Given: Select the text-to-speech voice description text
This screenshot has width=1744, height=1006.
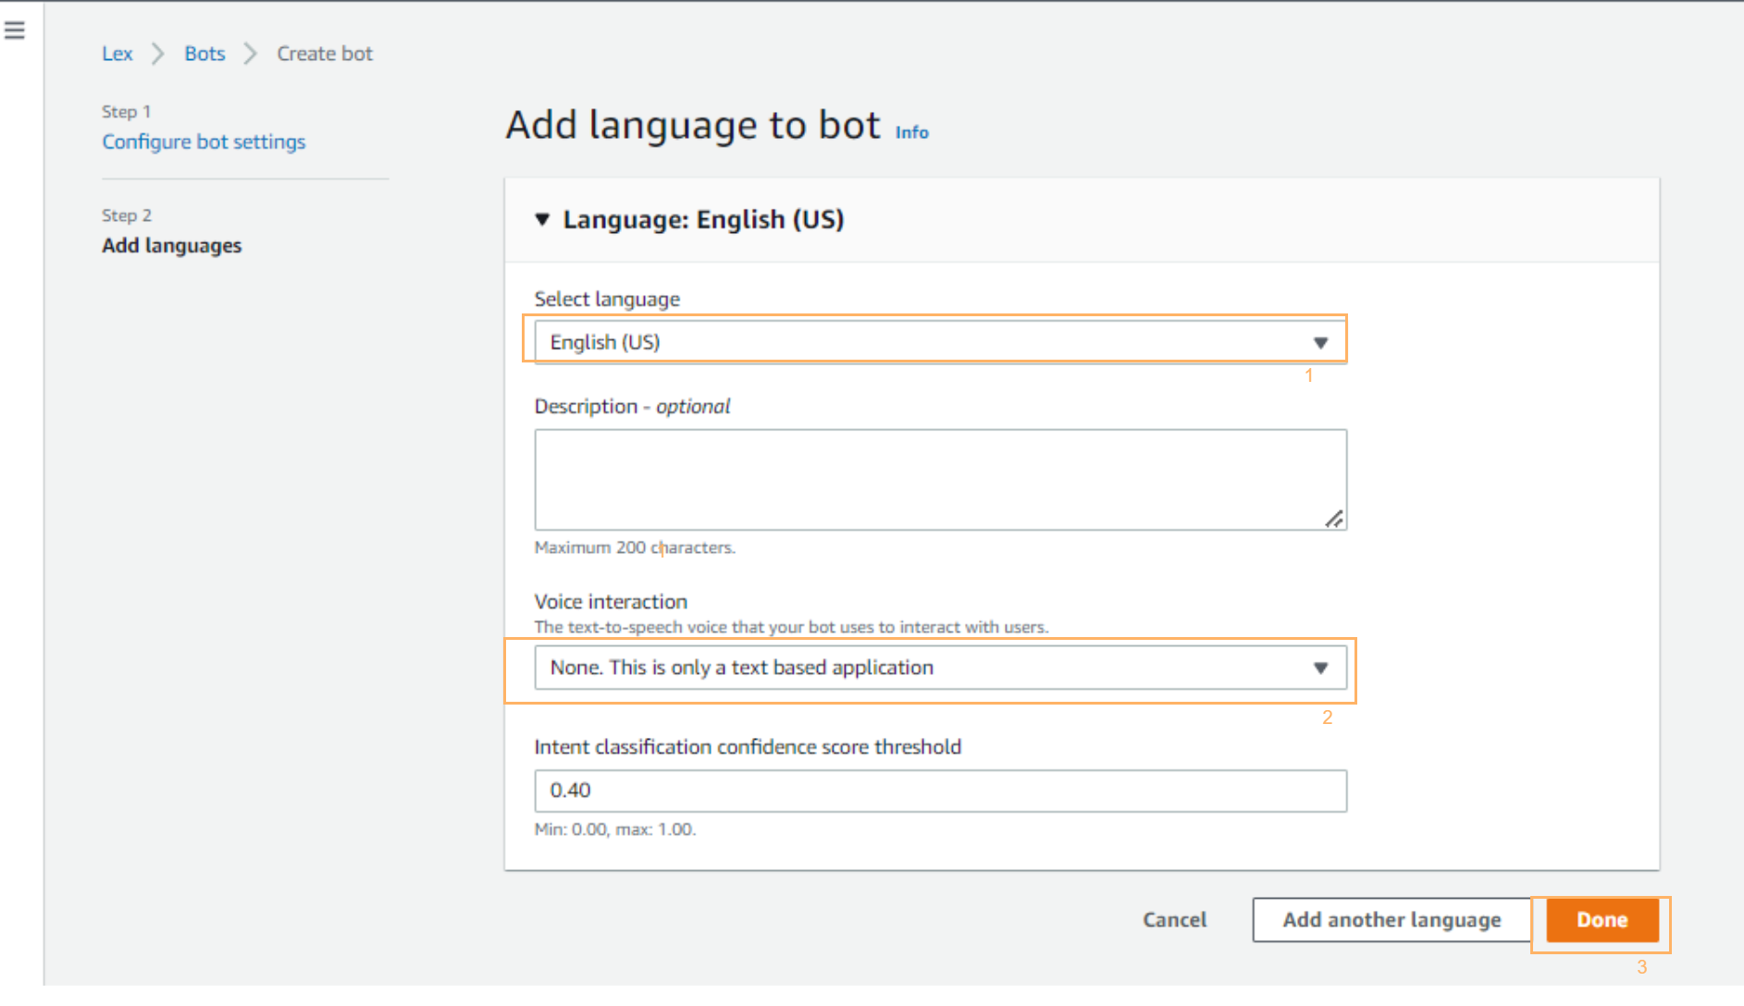Looking at the screenshot, I should (791, 627).
